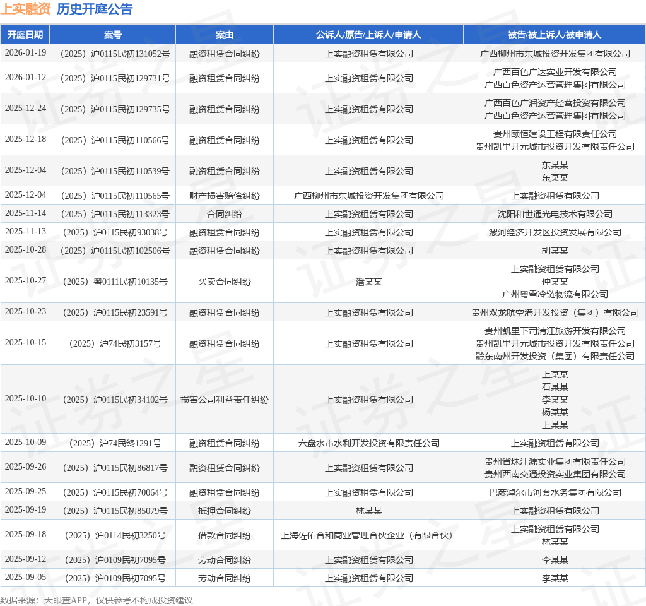Click plaintiff 六盘水市水利开发投资有限责任公司
Image resolution: width=646 pixels, height=606 pixels.
(368, 443)
